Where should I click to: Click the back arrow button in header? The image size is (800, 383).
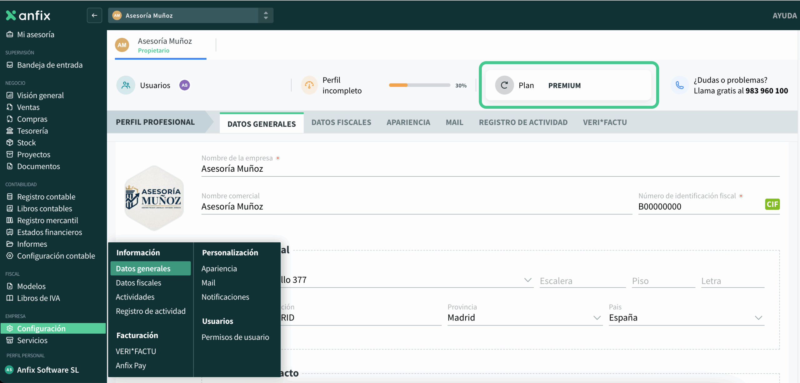(x=94, y=15)
